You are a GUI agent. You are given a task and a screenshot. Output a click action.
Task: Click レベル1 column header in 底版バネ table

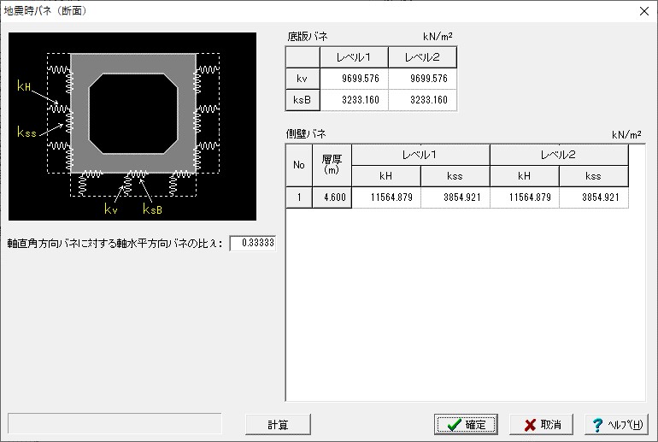pyautogui.click(x=354, y=57)
